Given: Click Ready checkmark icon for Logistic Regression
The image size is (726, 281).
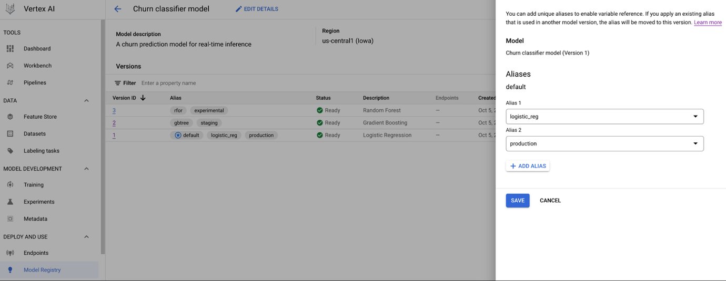Looking at the screenshot, I should click(320, 135).
